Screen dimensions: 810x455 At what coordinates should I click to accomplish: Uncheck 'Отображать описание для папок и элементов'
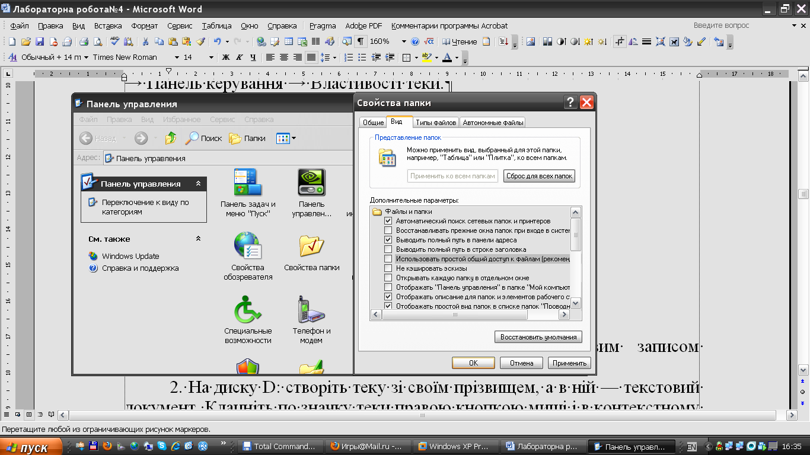click(x=388, y=297)
